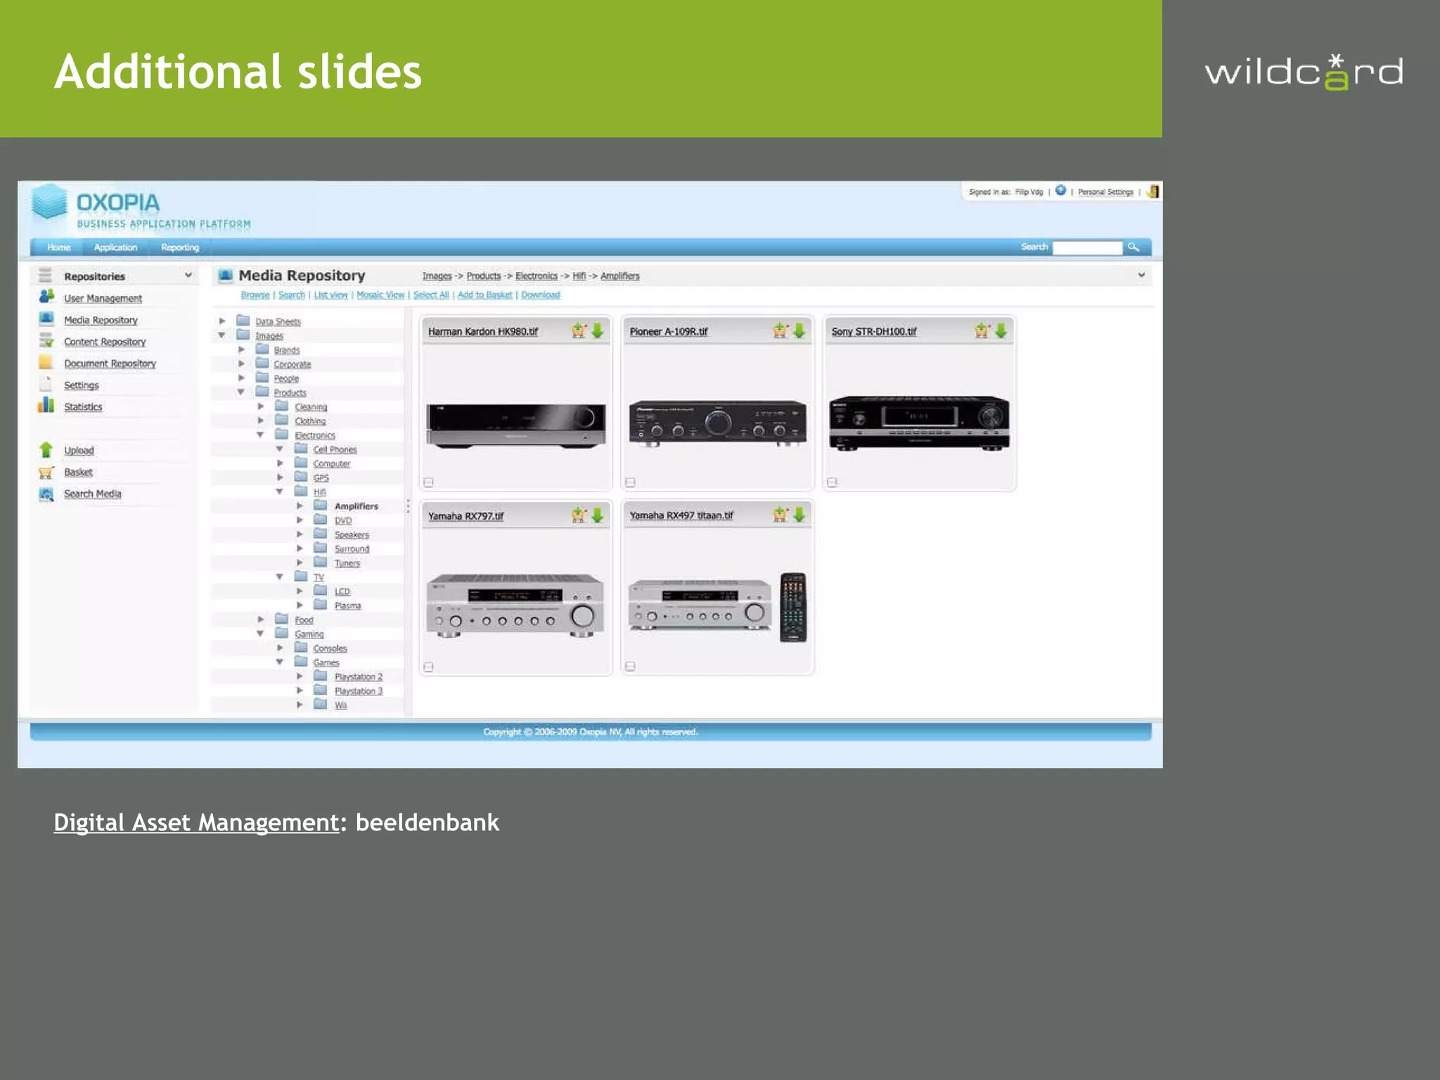Screen dimensions: 1440x1080
Task: Expand the Food folder arrow
Action: point(260,619)
